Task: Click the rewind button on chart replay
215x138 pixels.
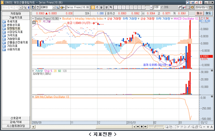Action: pyautogui.click(x=138, y=127)
